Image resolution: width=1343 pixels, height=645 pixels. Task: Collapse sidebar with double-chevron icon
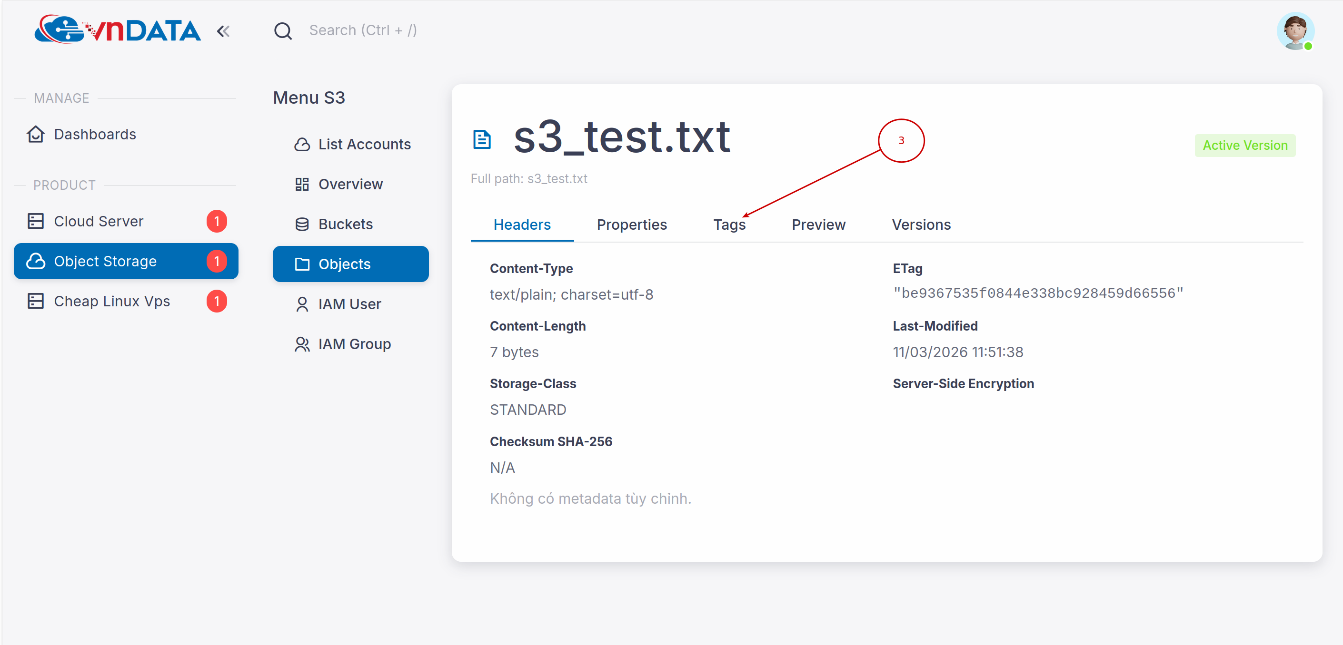pos(223,31)
